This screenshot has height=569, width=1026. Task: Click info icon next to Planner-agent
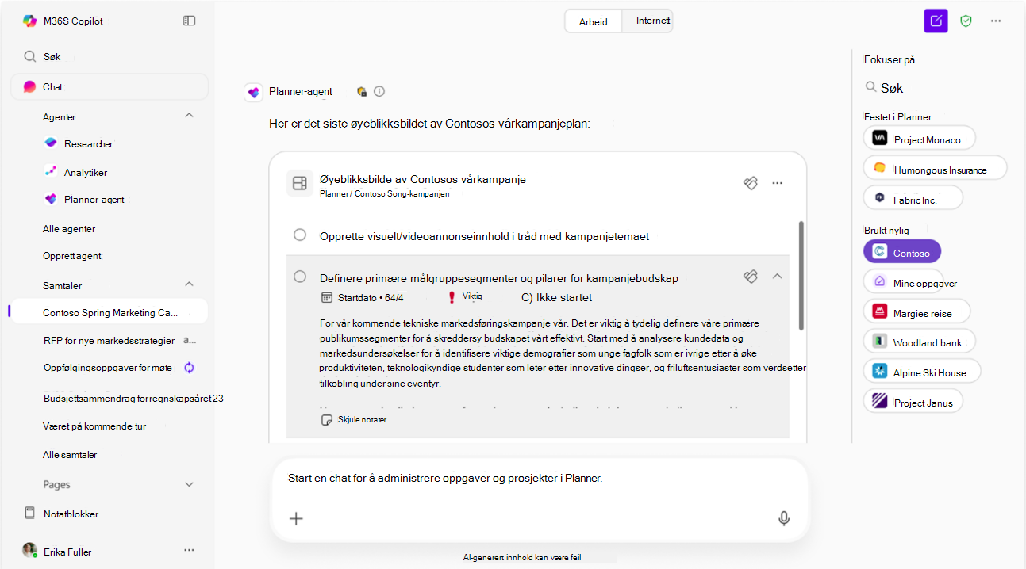(379, 91)
